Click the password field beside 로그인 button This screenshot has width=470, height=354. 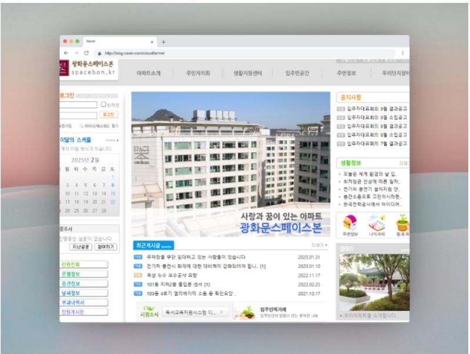pyautogui.click(x=78, y=115)
